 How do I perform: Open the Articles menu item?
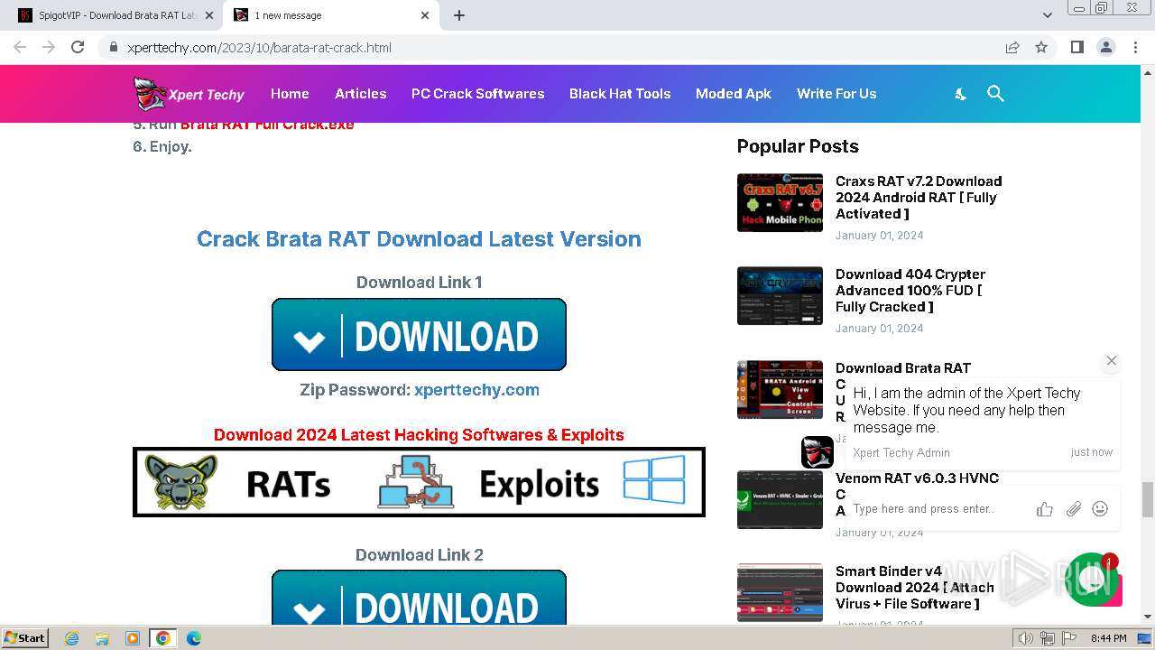pos(360,94)
